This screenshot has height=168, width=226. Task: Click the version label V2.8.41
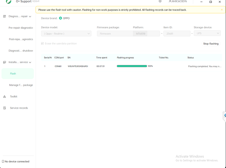(x=36, y=1)
